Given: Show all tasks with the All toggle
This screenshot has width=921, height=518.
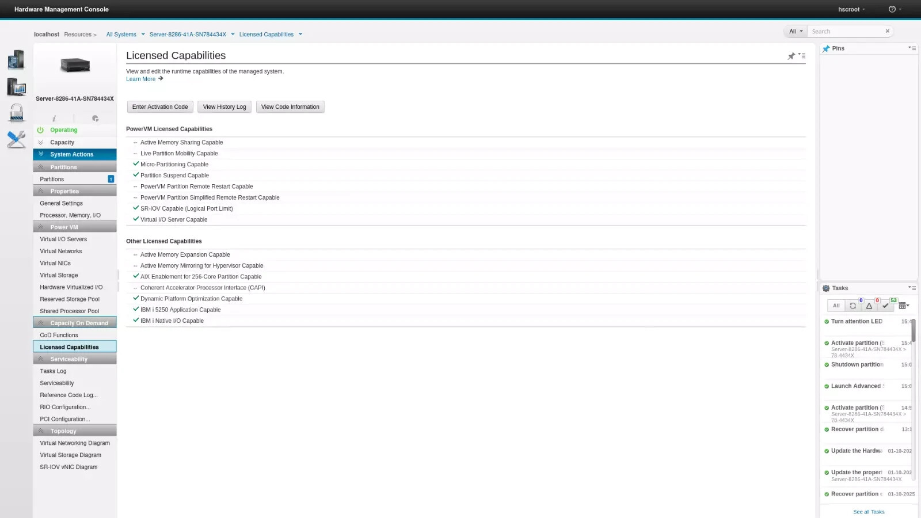Looking at the screenshot, I should click(836, 306).
